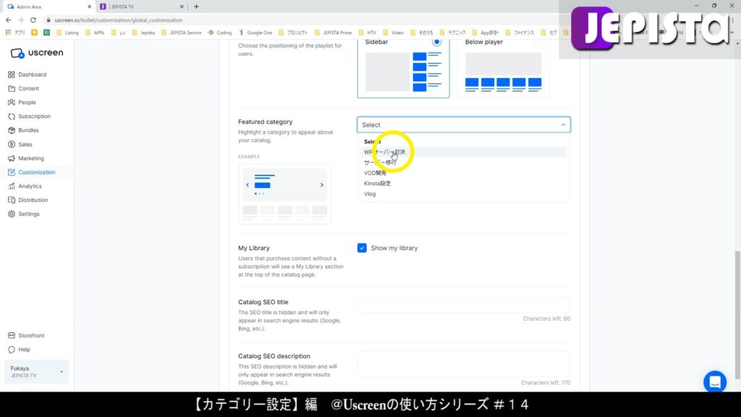Image resolution: width=741 pixels, height=417 pixels.
Task: Open the JEPISTA Prime bookmark folder
Action: (x=333, y=33)
